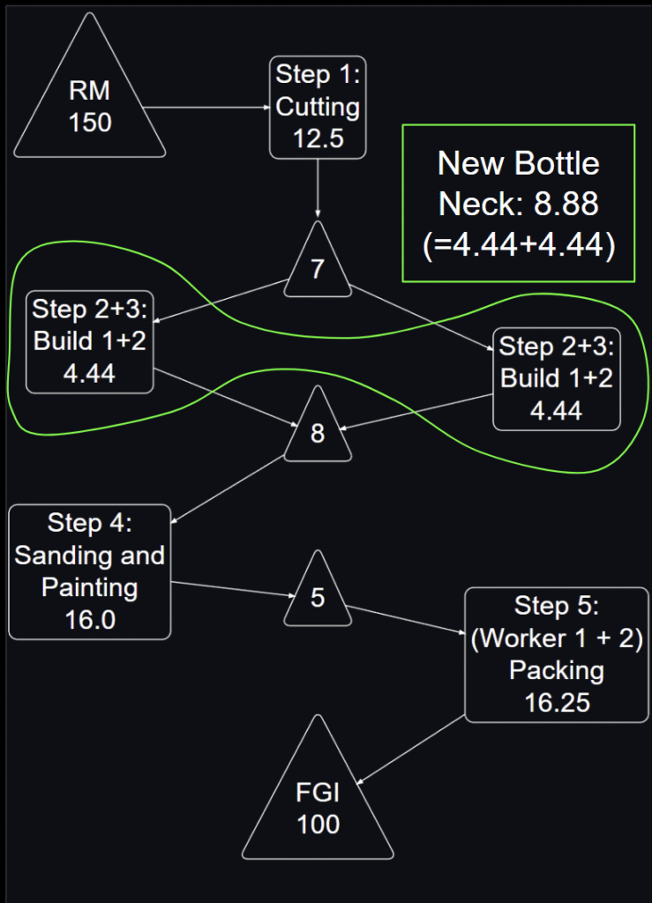Select the Step 4 Sanding and Painting box

(90, 571)
